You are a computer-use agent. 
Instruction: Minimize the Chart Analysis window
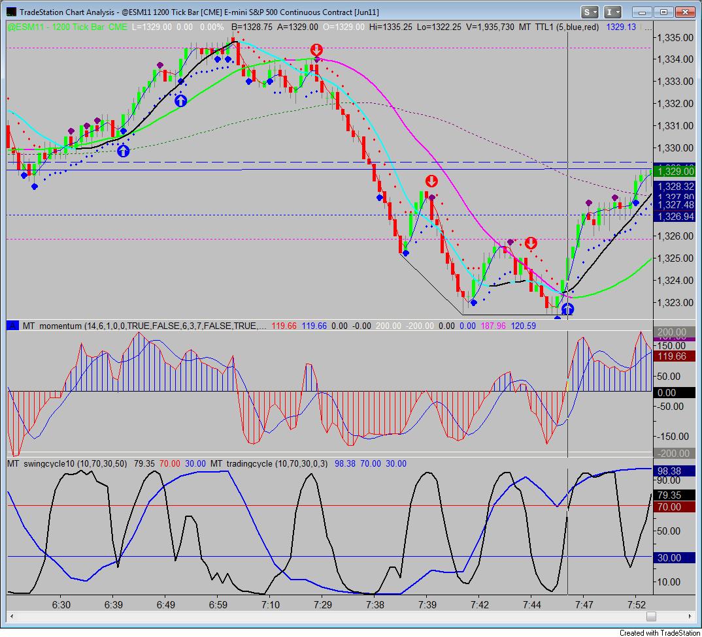pos(642,12)
